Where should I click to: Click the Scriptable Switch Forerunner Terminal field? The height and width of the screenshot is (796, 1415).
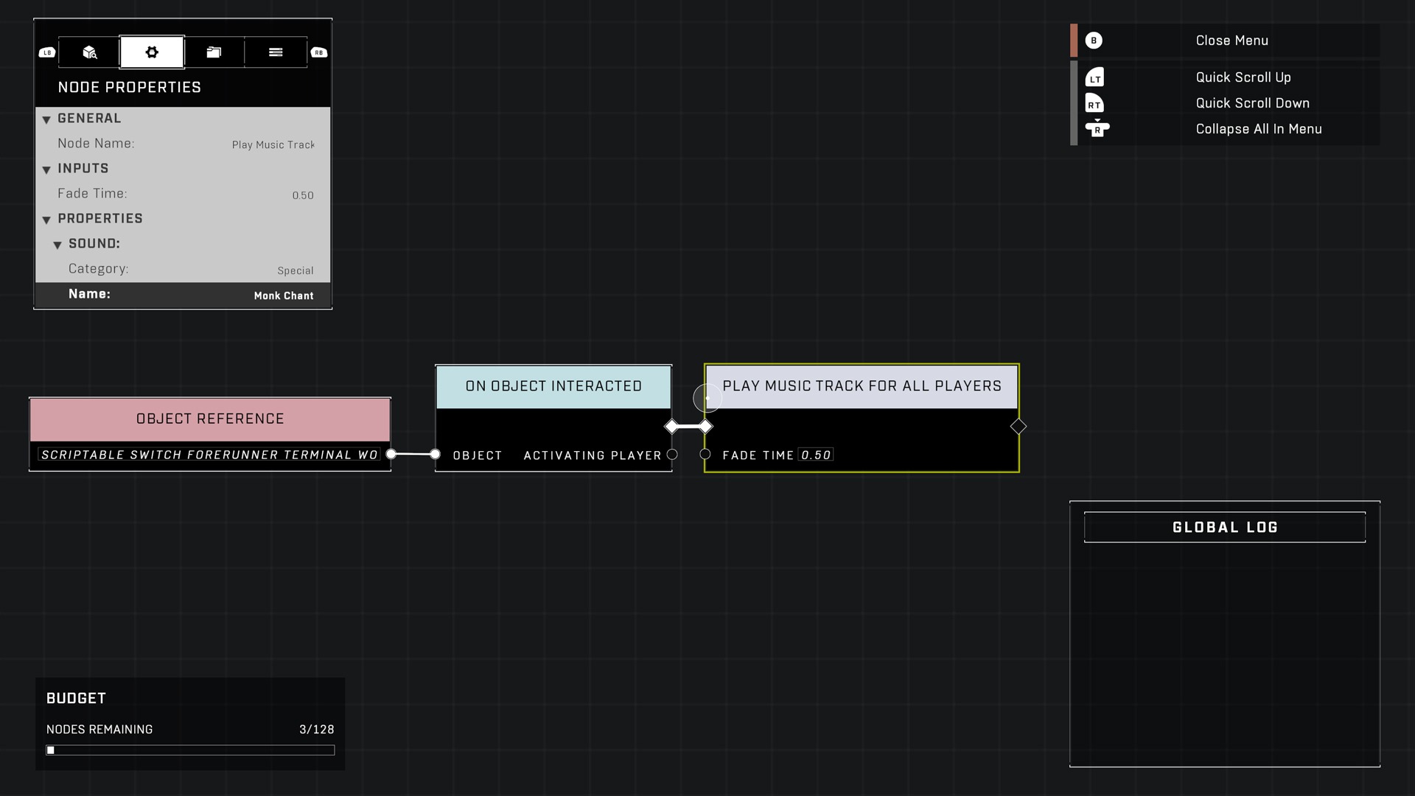[x=209, y=455]
